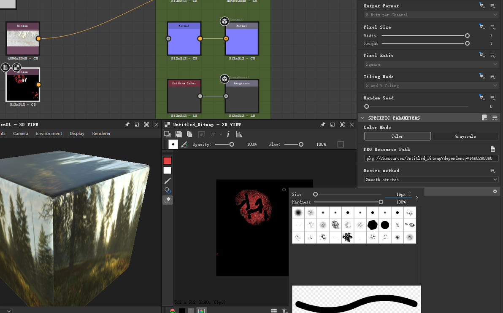This screenshot has height=313, width=503.
Task: Open the Tiling Mode dropdown
Action: click(x=431, y=86)
